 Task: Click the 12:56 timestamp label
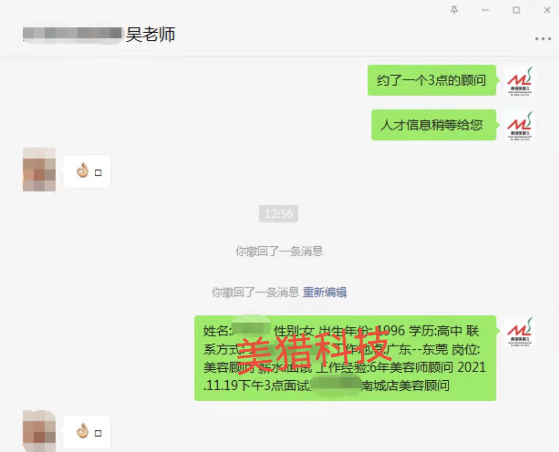278,214
